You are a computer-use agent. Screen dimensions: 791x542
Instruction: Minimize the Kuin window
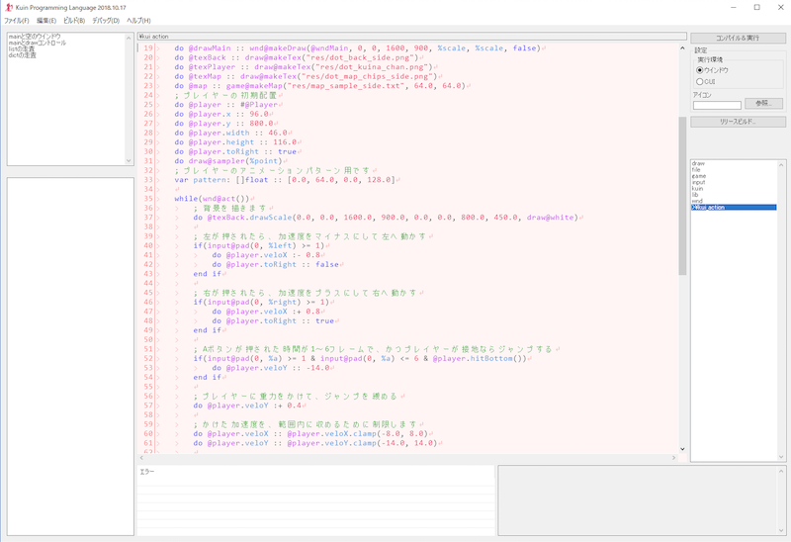734,8
